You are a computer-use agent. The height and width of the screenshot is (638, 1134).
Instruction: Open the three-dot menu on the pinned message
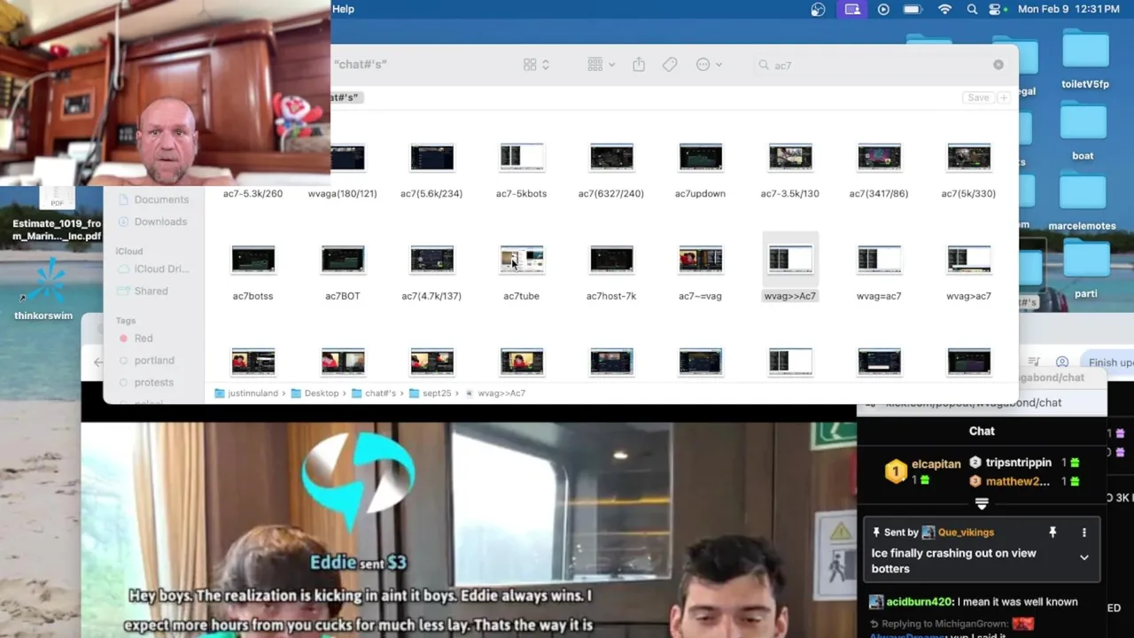pyautogui.click(x=1084, y=533)
